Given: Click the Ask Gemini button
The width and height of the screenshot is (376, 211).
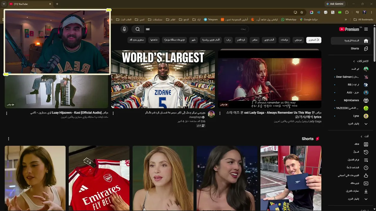Looking at the screenshot, I should pyautogui.click(x=335, y=4).
